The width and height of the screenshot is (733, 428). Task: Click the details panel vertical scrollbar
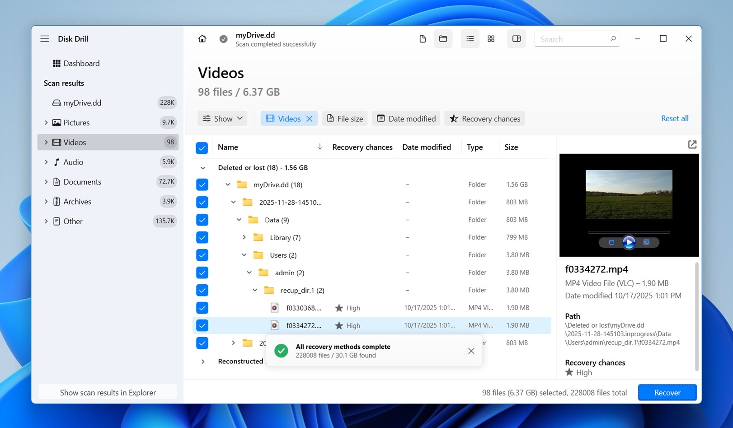(696, 316)
